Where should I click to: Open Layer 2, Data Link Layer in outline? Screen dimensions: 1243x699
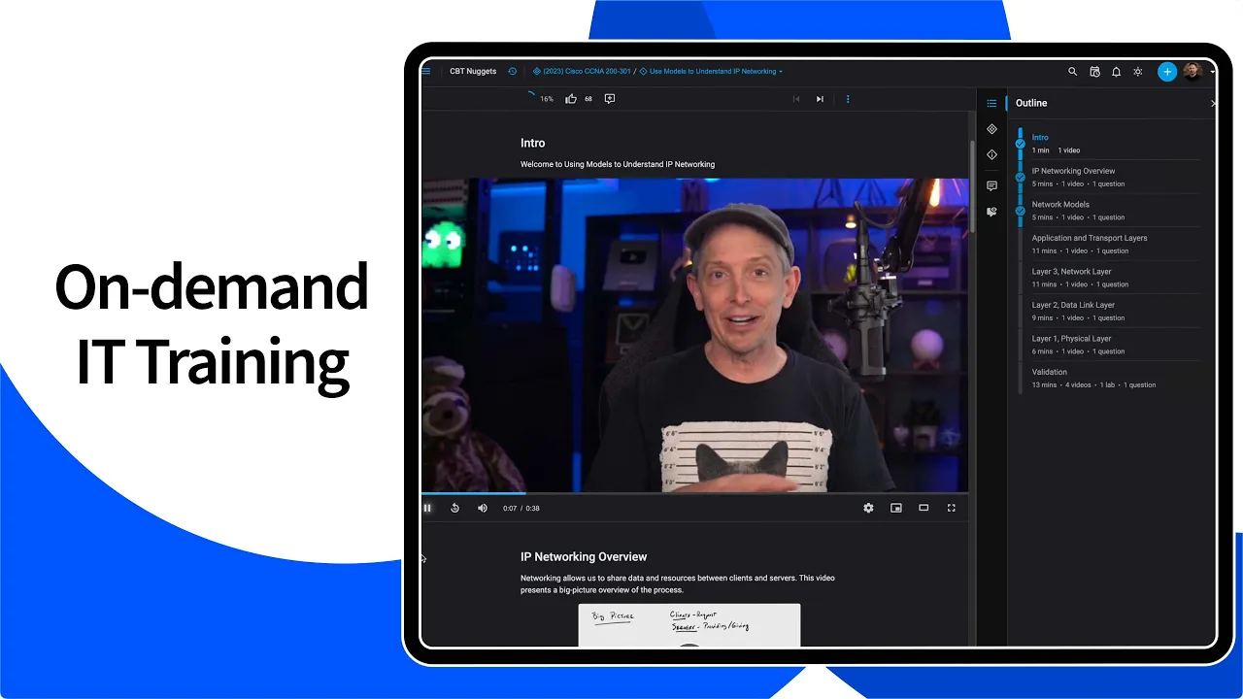point(1073,305)
